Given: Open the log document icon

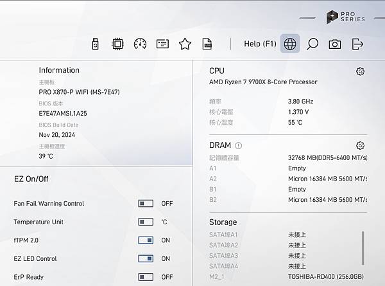Looking at the screenshot, I should (207, 44).
